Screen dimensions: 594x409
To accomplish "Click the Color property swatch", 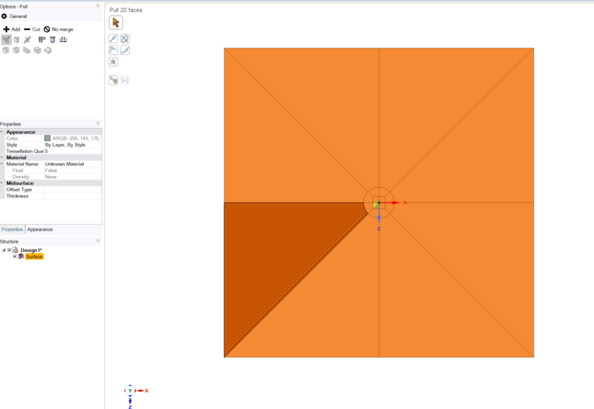I will click(48, 138).
